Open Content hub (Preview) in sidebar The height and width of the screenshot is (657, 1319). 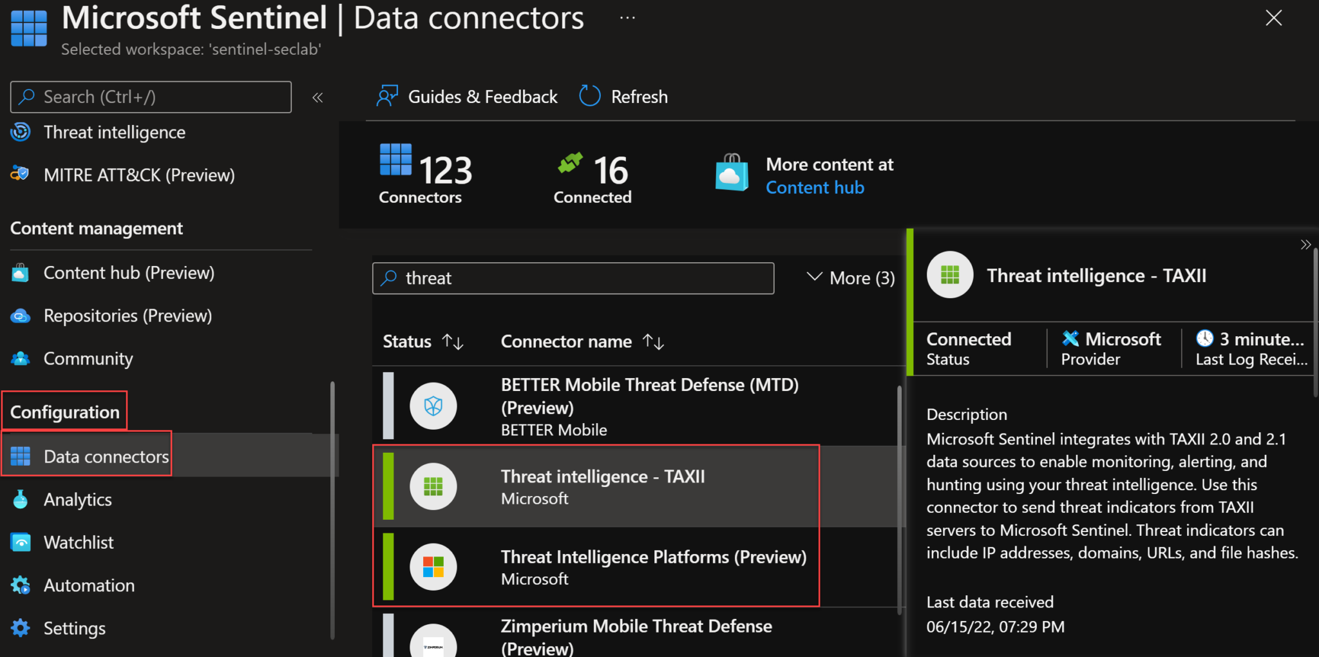point(129,272)
